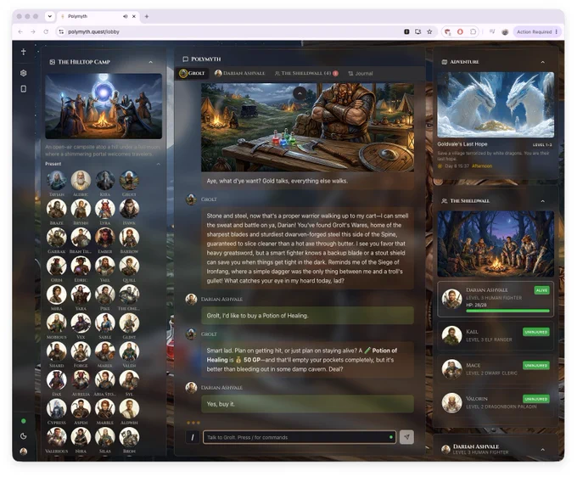Click the Hilltop Camp scene image
This screenshot has width=577, height=477.
click(104, 106)
